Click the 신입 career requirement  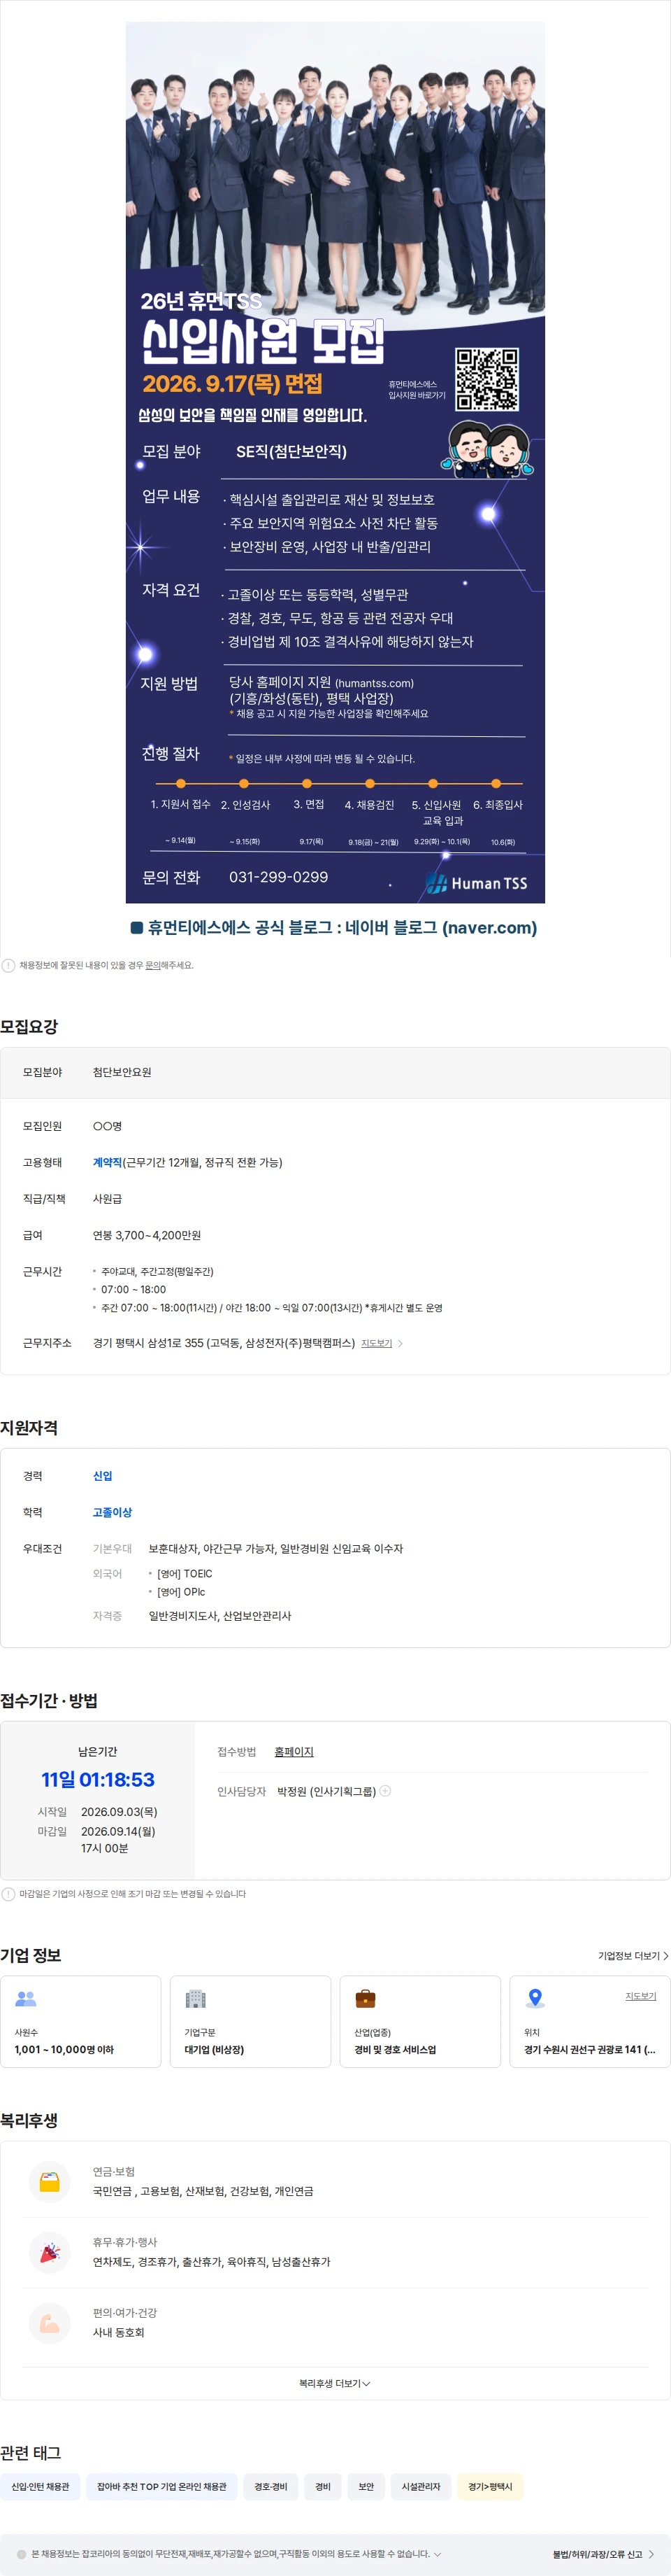103,1476
